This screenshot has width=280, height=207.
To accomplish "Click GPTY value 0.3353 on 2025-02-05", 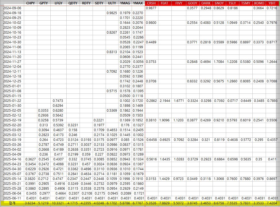I will pyautogui.click(x=43, y=110).
